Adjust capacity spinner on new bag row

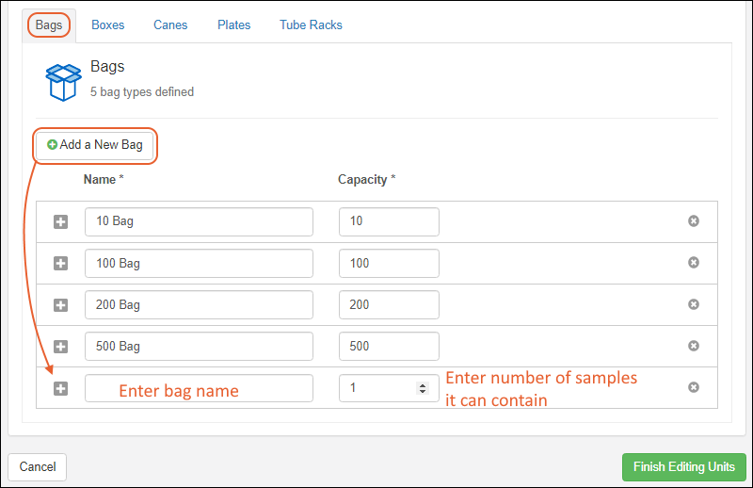[423, 388]
